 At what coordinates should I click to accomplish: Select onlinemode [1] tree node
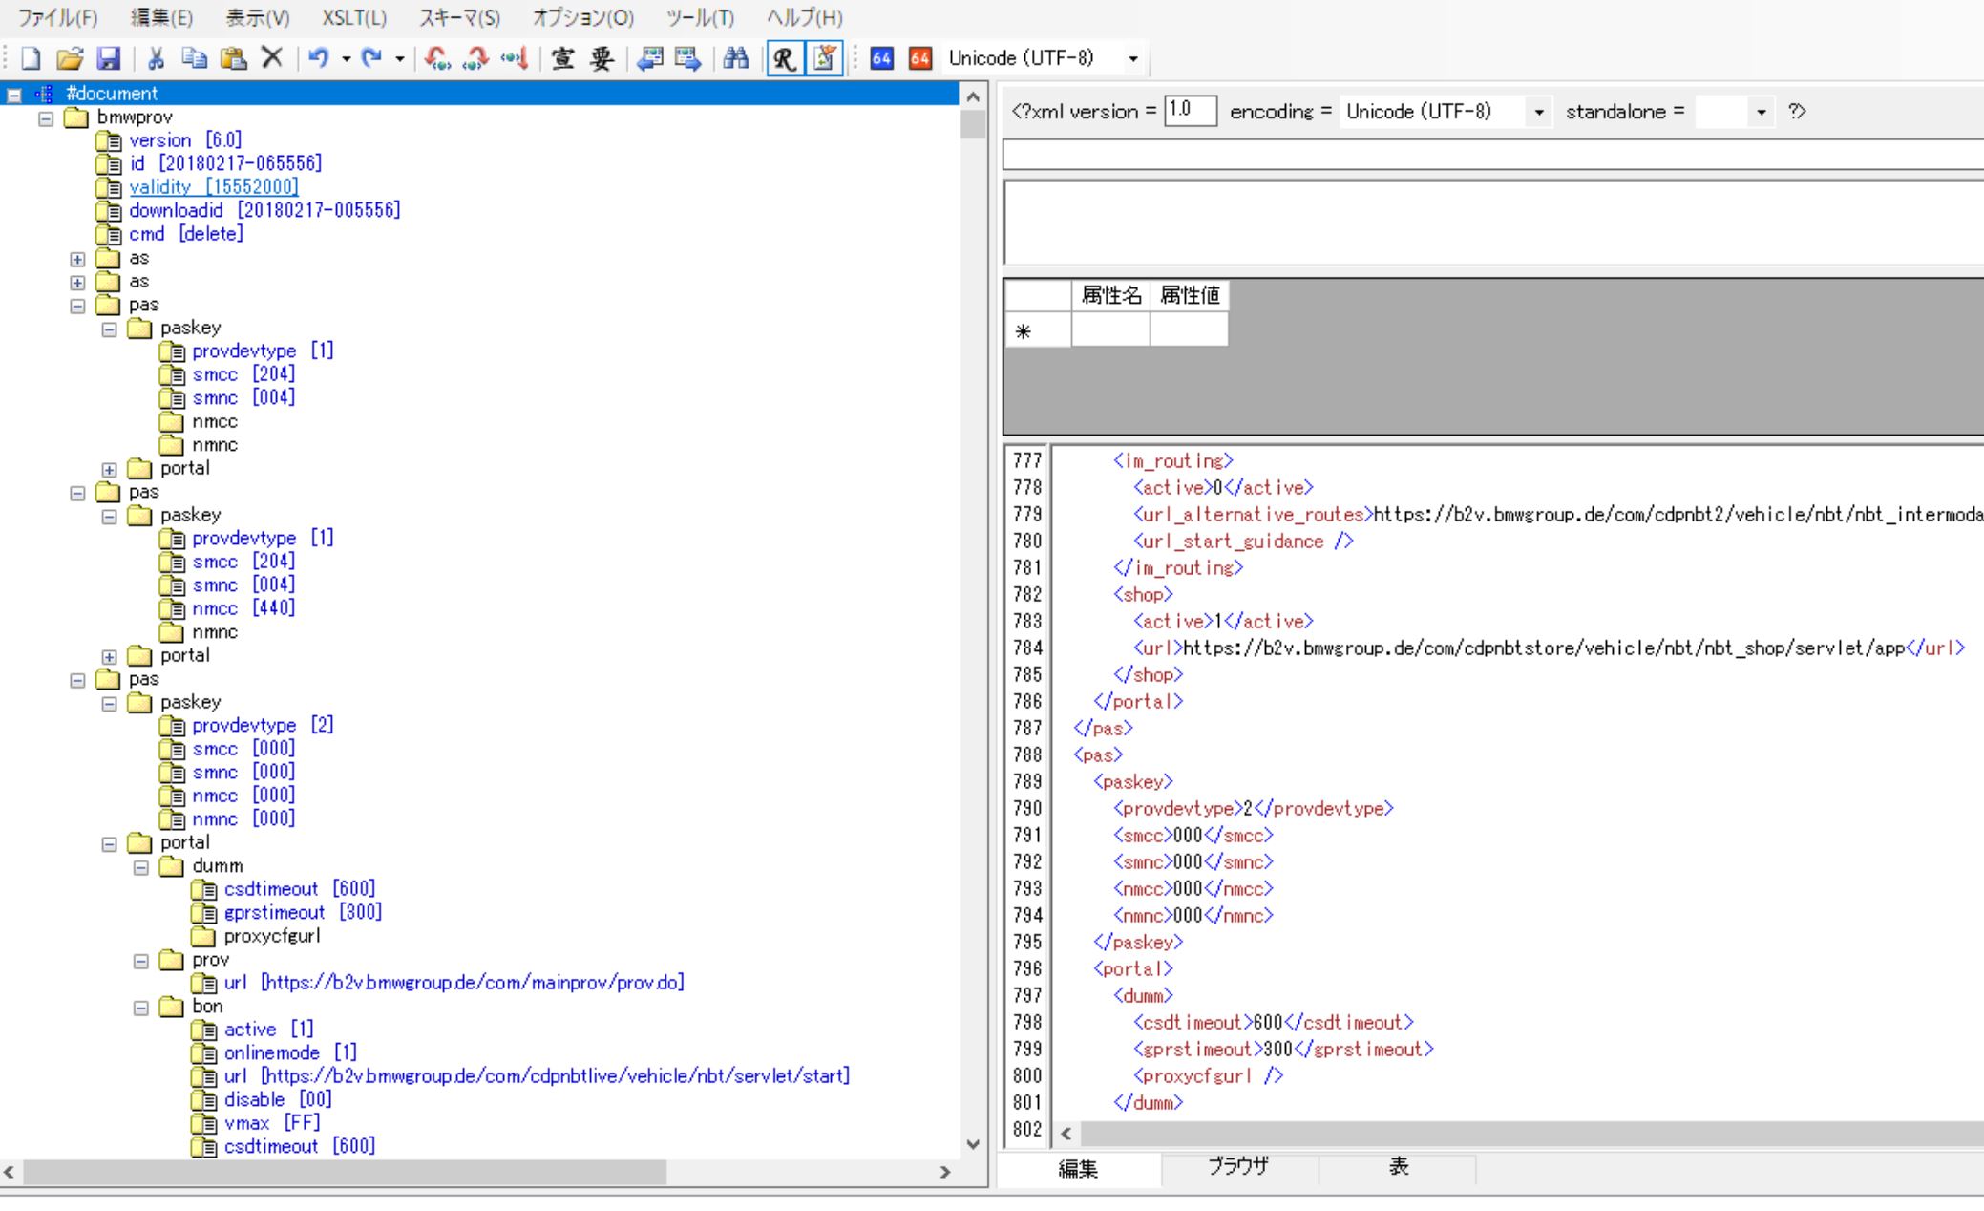coord(290,1052)
